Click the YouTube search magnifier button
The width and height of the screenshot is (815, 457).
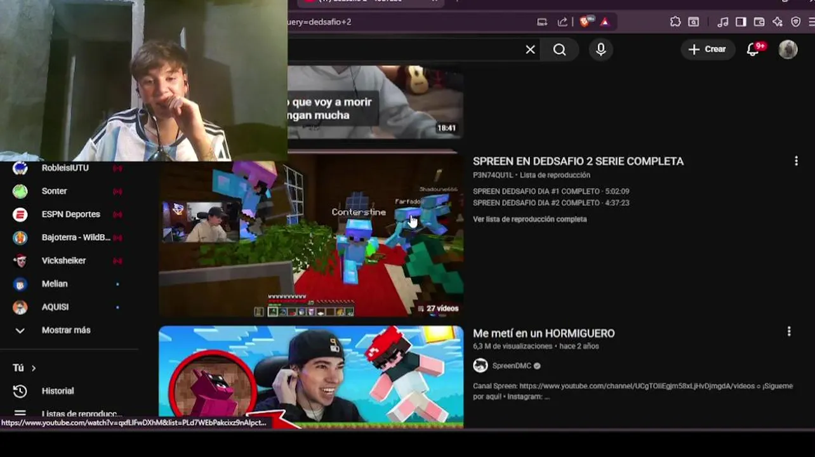pos(559,50)
